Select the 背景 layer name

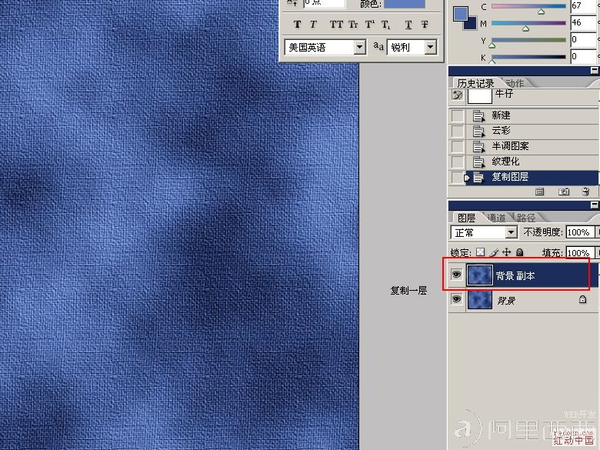[x=505, y=301]
